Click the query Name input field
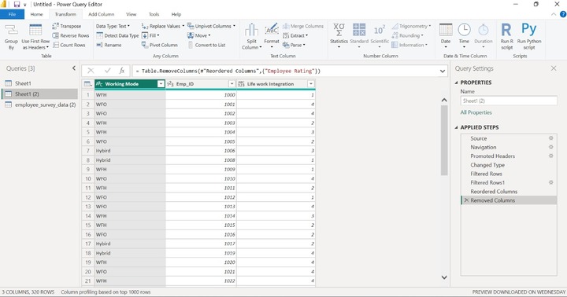This screenshot has height=297, width=567. pyautogui.click(x=509, y=101)
